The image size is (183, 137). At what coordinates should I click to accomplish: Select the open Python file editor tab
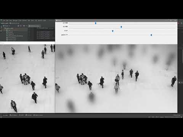click(x=35, y=26)
